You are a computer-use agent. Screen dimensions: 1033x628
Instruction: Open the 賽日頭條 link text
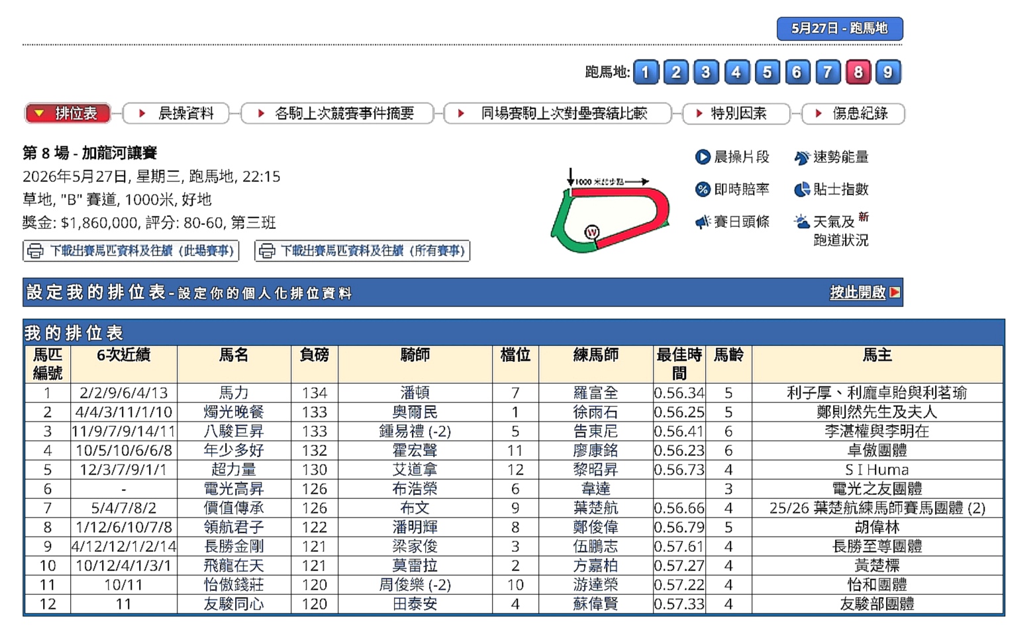point(742,222)
